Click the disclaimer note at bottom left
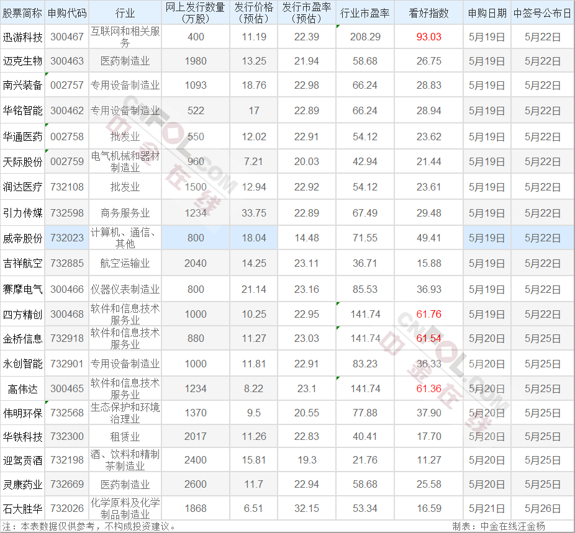This screenshot has width=575, height=533. pos(90,527)
